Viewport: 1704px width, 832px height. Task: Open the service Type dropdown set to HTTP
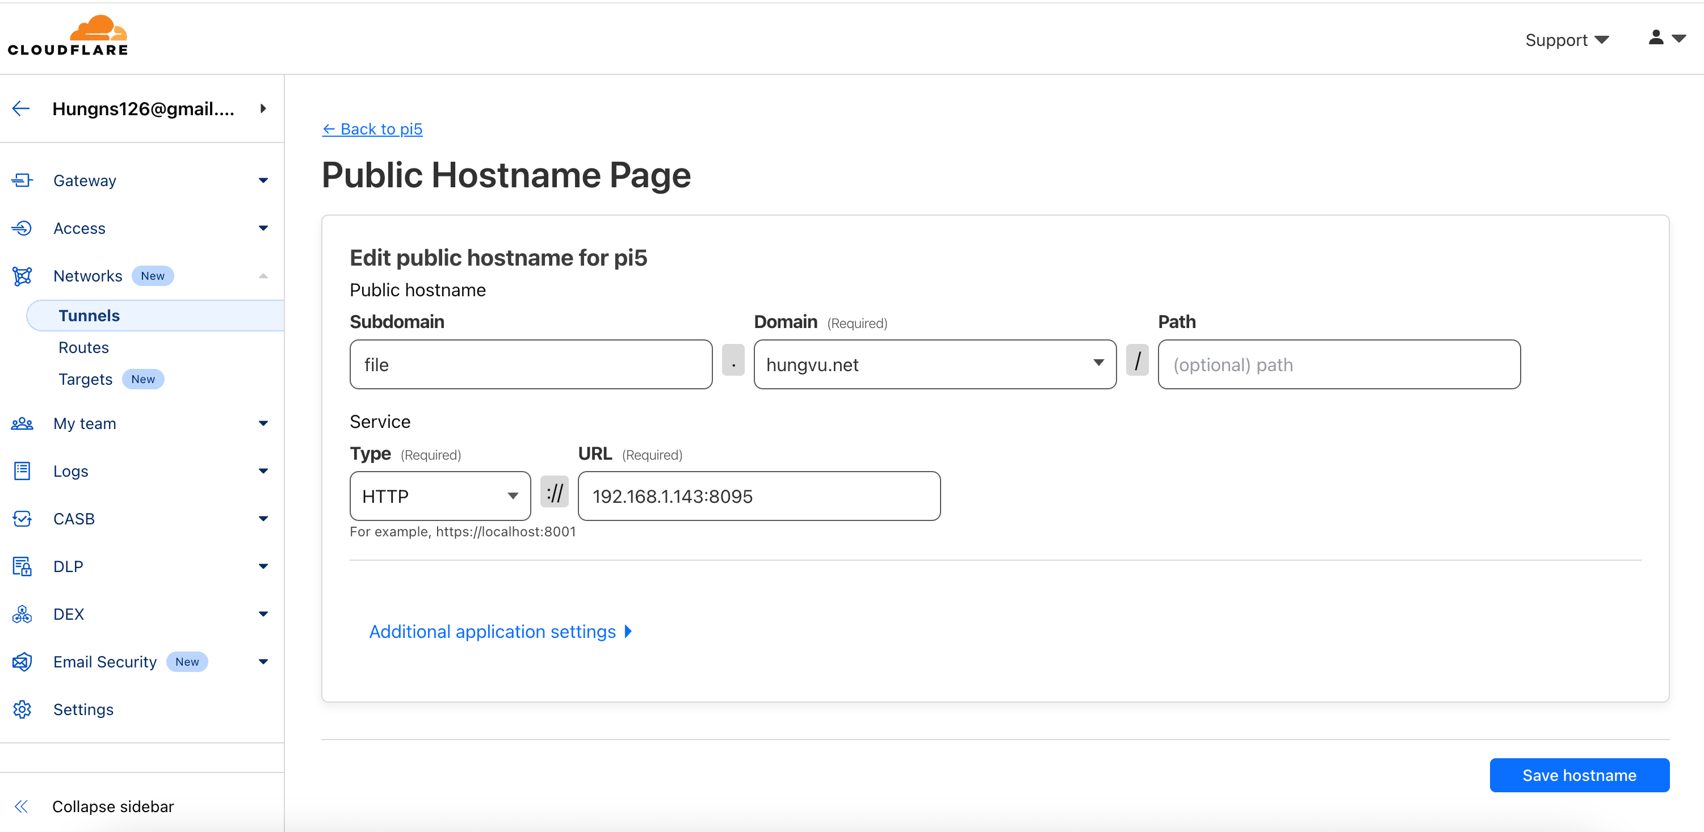pyautogui.click(x=439, y=496)
